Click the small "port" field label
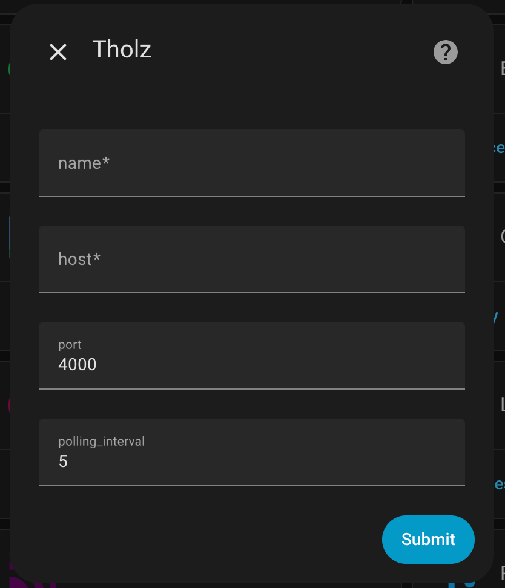The width and height of the screenshot is (505, 588). tap(70, 345)
